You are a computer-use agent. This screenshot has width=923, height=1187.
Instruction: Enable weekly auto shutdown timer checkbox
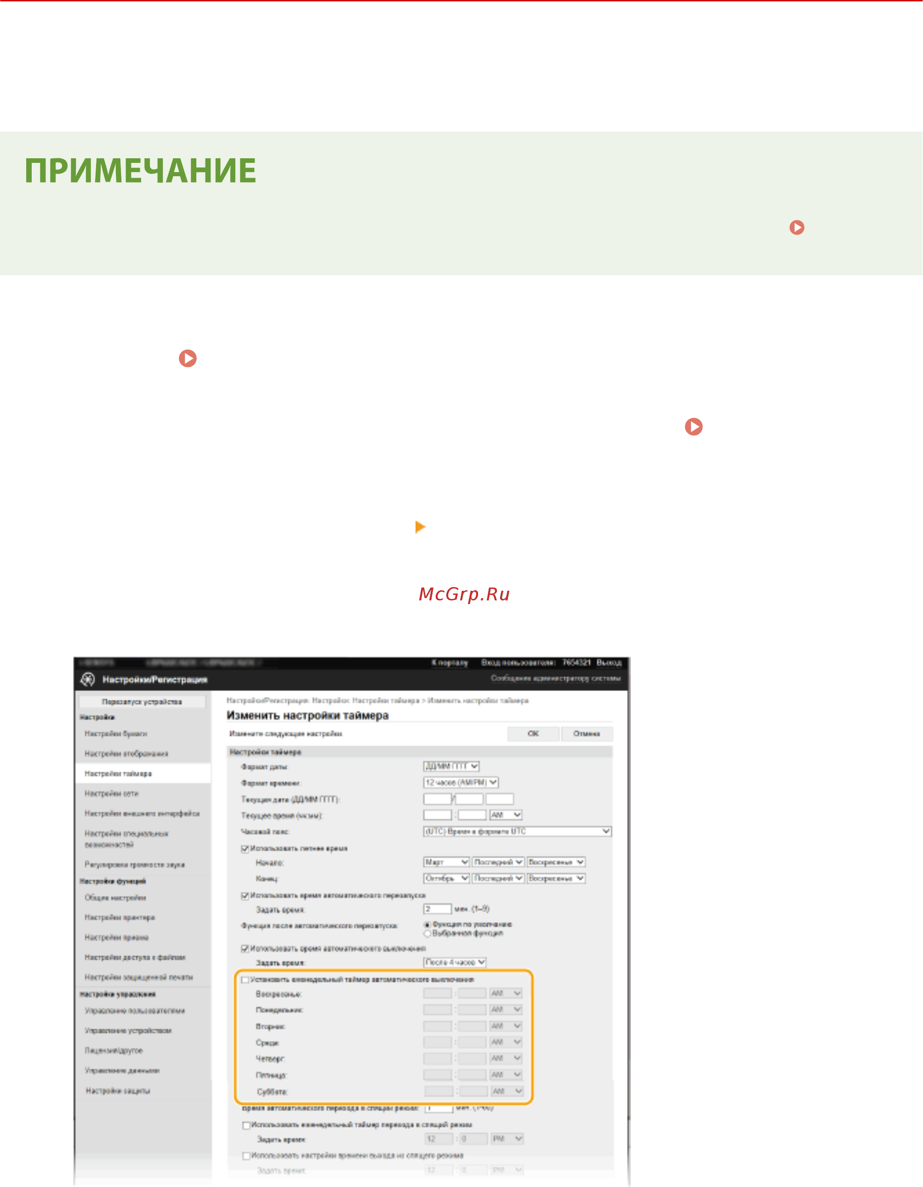pos(245,980)
